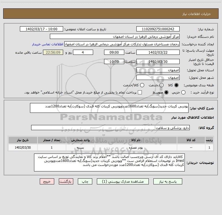Viewport: 222px width, 215px height.
Task: Click the نوع فرآیند خرید label
Action: [x=202, y=92]
